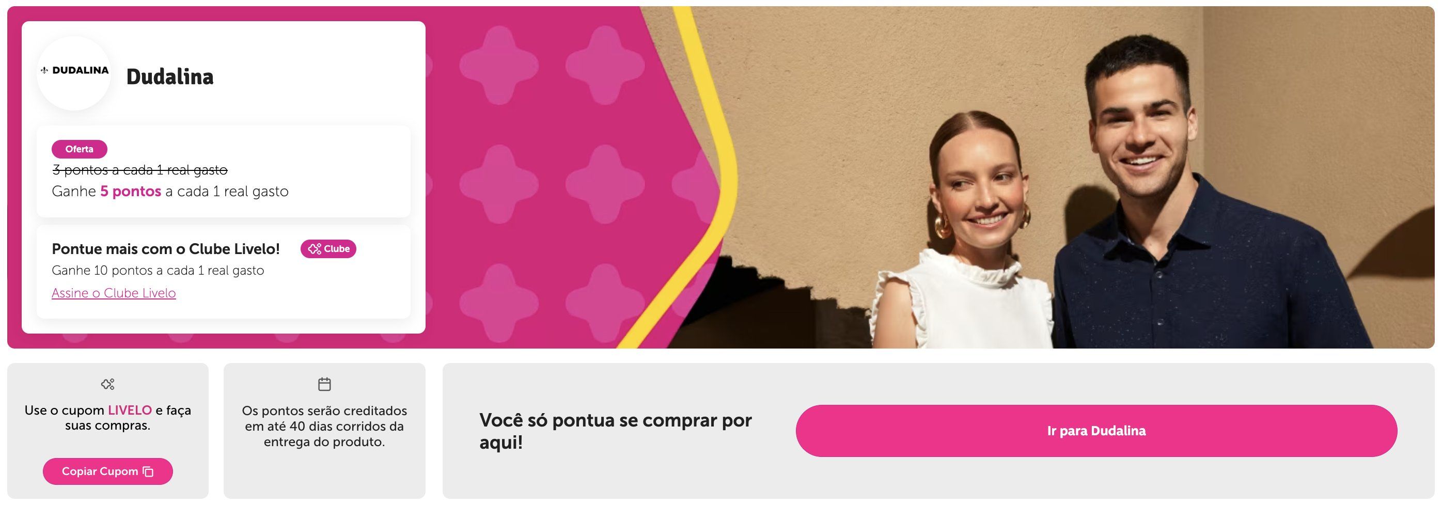Open the Assine o Clube Livelo link
The width and height of the screenshot is (1442, 505).
(114, 293)
